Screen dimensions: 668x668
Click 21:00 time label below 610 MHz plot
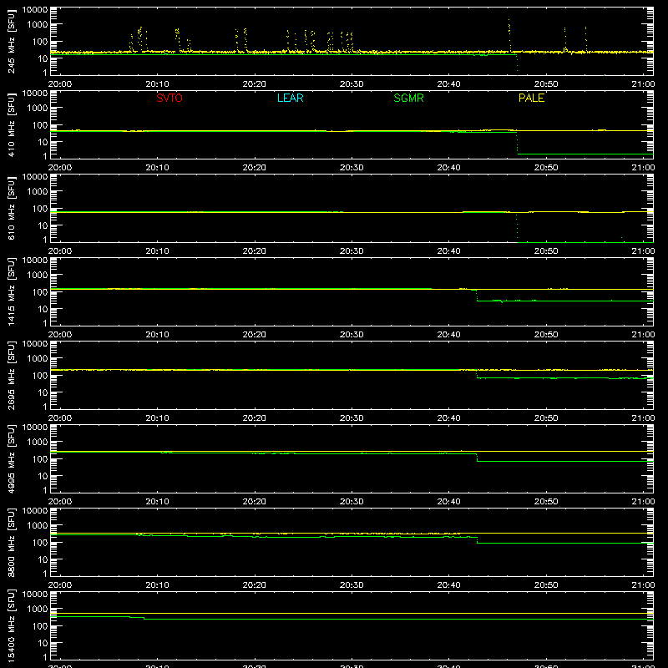[643, 251]
